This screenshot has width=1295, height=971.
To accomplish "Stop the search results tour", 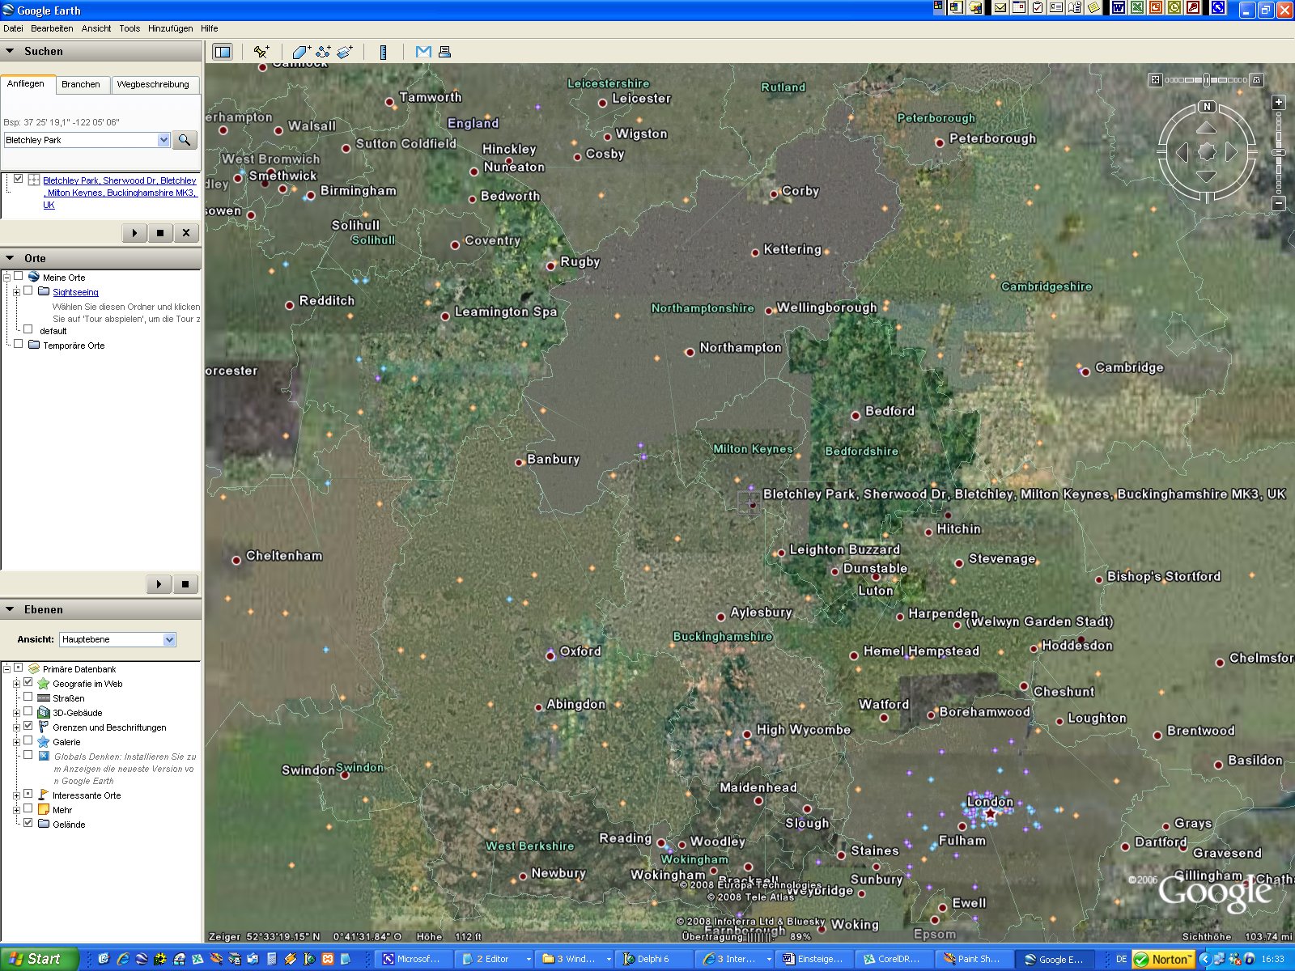I will (160, 233).
